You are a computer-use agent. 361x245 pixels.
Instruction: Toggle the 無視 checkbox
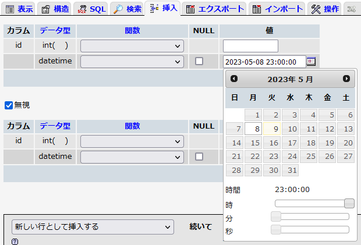tap(9, 105)
